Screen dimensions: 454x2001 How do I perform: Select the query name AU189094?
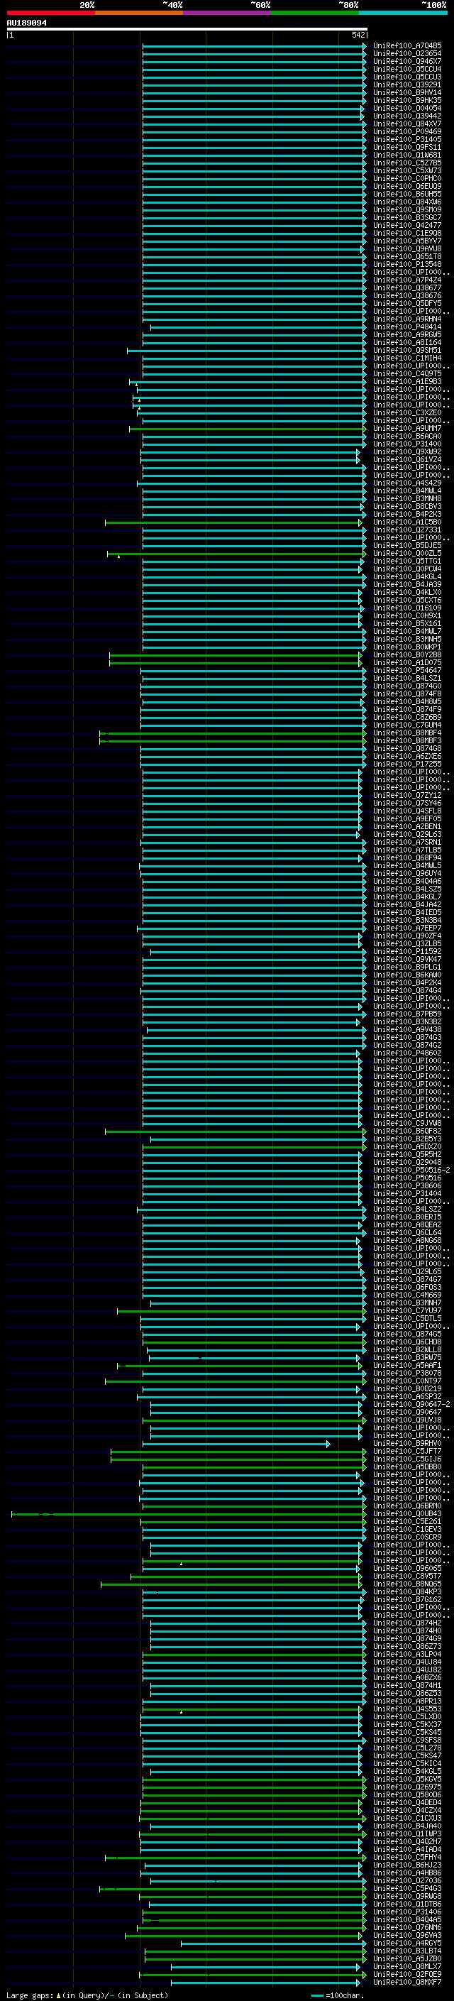point(26,23)
